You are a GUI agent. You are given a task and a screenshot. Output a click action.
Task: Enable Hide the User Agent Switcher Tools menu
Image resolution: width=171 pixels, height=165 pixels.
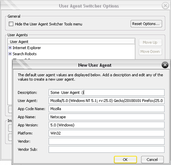[11, 24]
